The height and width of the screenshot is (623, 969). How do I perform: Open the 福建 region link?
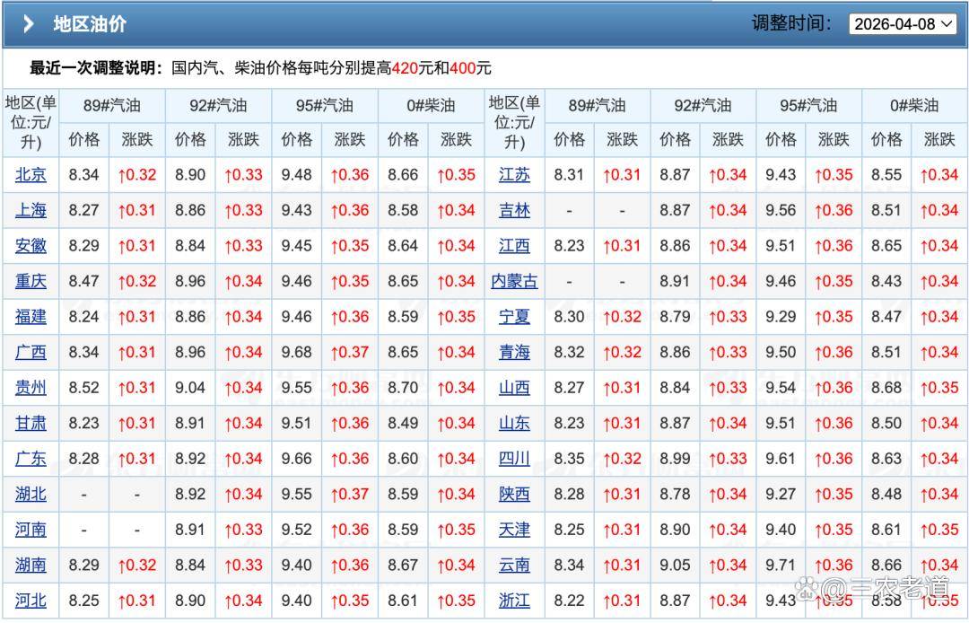31,317
